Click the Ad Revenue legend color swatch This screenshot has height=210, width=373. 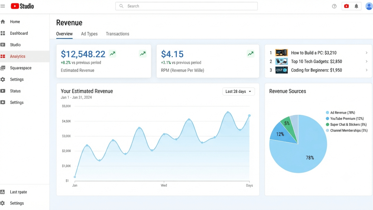[x=327, y=113]
